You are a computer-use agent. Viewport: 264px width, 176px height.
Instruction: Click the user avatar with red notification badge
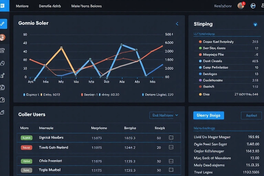(241, 6)
